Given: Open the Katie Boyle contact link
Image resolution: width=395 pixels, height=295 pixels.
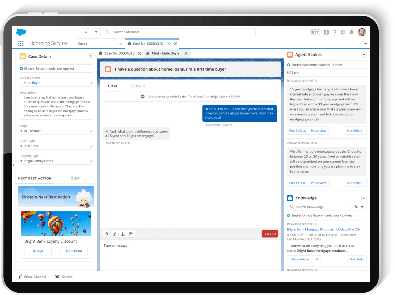Looking at the screenshot, I should pos(32,83).
